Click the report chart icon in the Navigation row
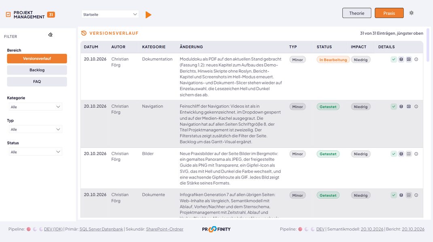Image resolution: width=433 pixels, height=242 pixels. 409,107
